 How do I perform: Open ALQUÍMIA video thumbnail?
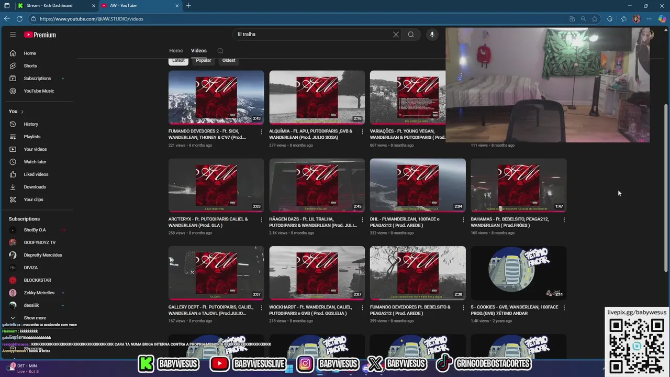317,97
